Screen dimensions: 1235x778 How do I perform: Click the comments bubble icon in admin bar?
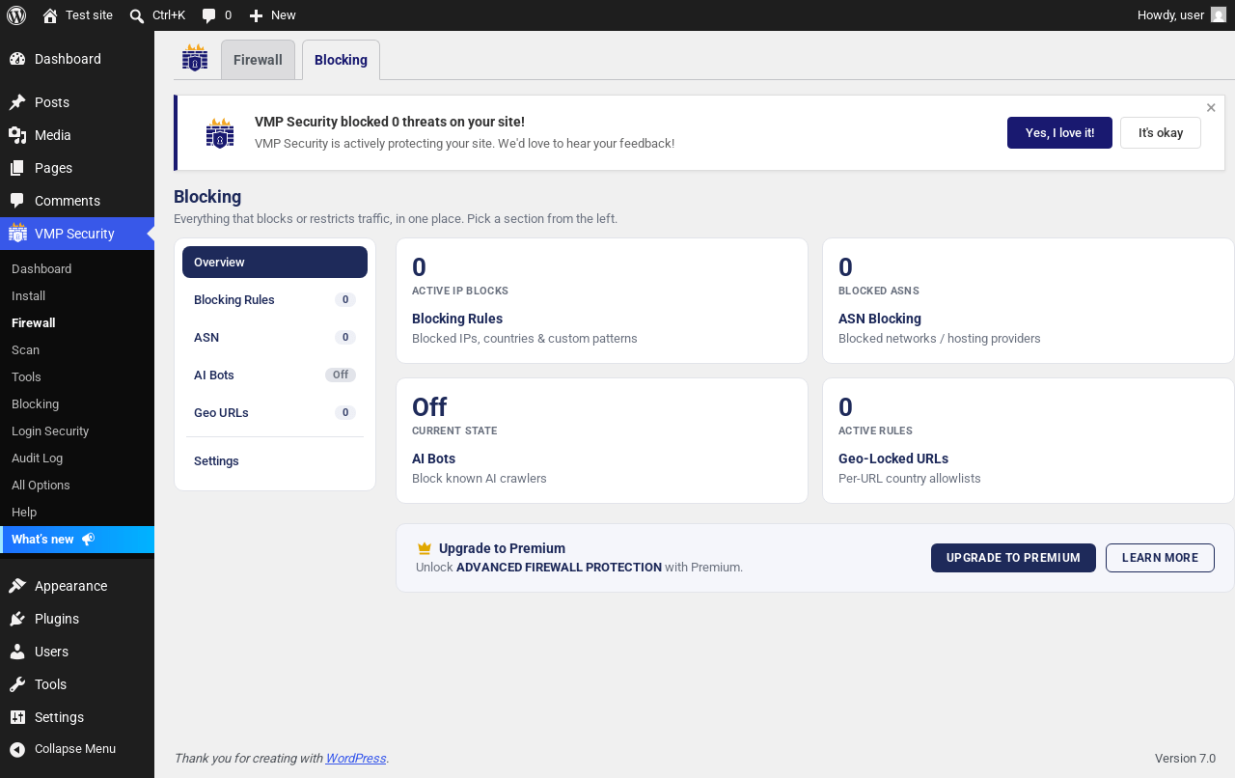pos(208,15)
